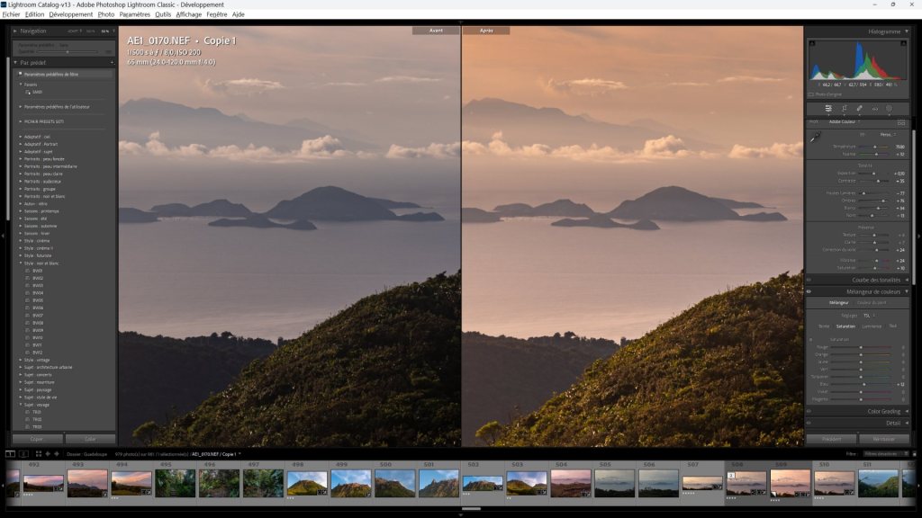This screenshot has height=518, width=922.
Task: Toggle the eye icon for Courbe des tonalités
Action: 809,280
